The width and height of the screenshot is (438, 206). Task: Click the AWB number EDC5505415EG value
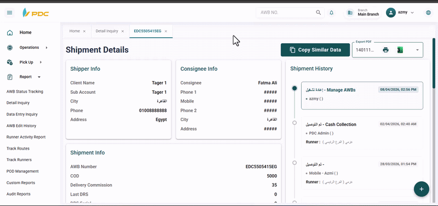coord(261,167)
